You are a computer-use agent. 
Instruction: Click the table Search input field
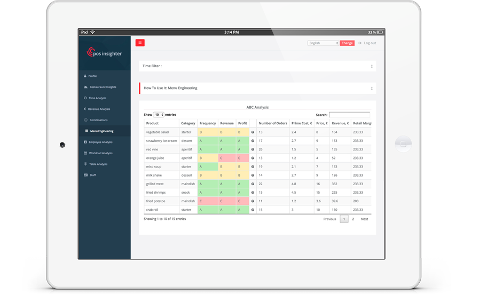tap(349, 115)
